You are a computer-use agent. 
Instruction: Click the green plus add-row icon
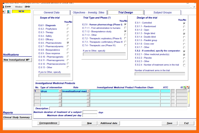185,87
